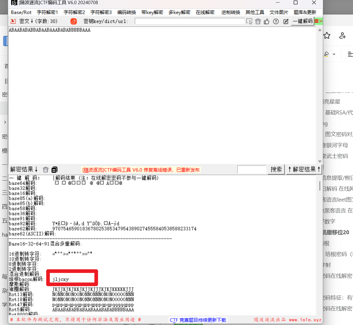Click 堂武士密码 item in the browser window
This screenshot has height=325, width=353.
pos(335,156)
